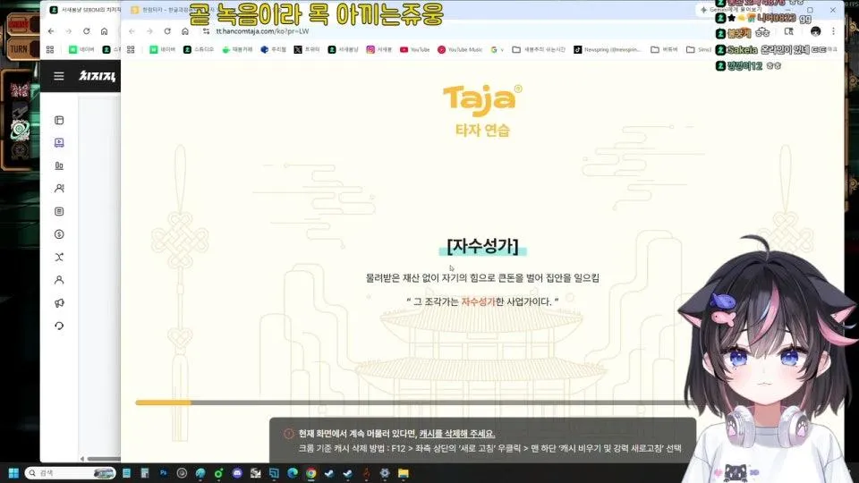Screen dimensions: 859x483
Task: Open the Chrome three-dot menu
Action: coord(833,31)
